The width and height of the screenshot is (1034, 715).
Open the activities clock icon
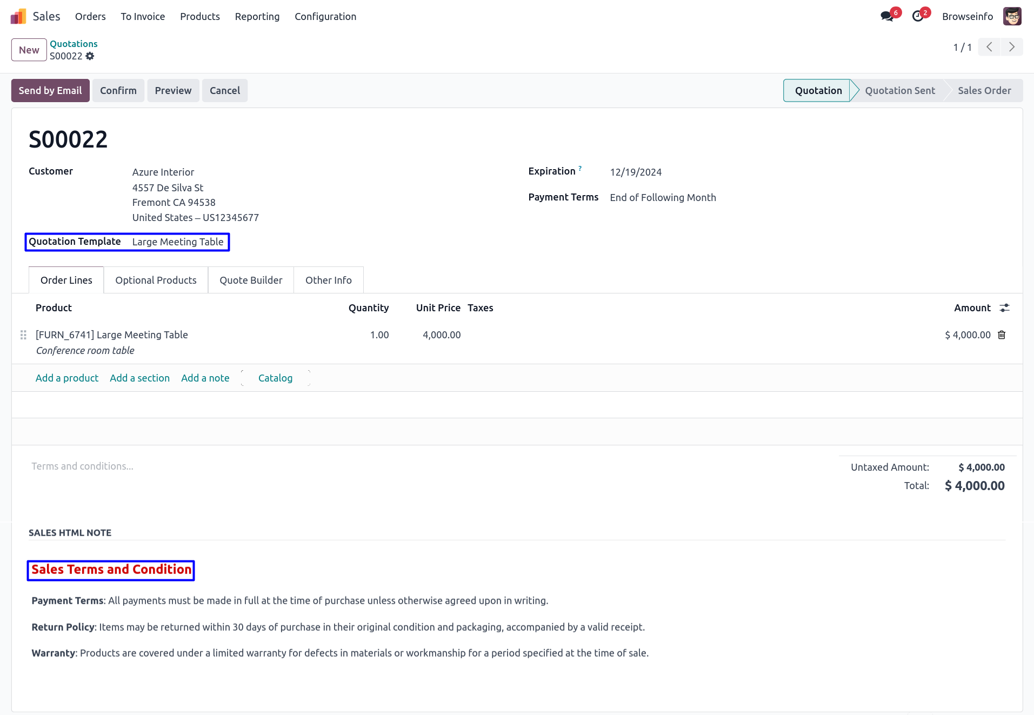[x=917, y=16]
